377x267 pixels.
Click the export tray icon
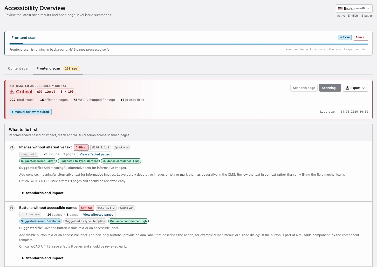click(347, 88)
